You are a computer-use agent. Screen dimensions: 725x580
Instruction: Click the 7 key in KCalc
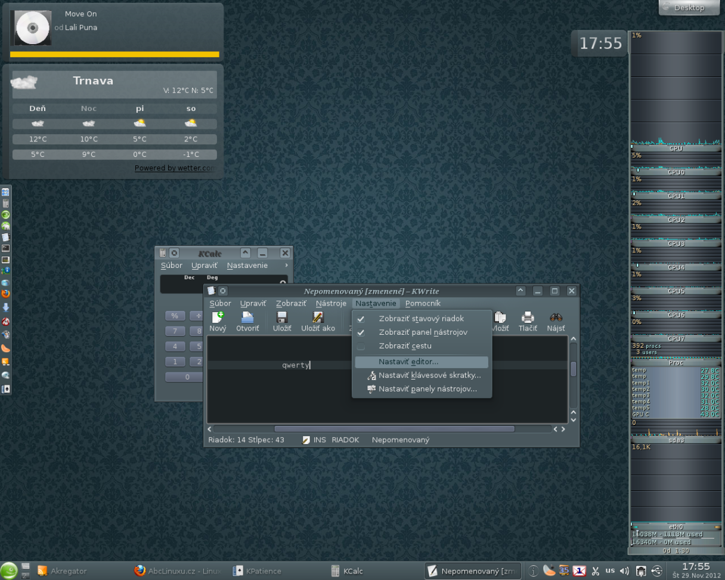[x=175, y=331]
